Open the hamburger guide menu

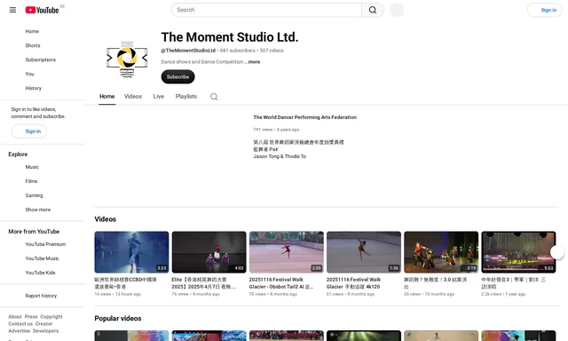point(12,10)
